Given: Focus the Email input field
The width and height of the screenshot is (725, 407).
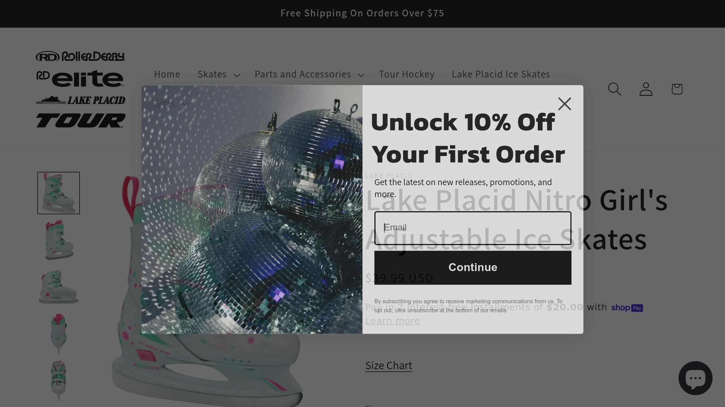Looking at the screenshot, I should pyautogui.click(x=473, y=228).
